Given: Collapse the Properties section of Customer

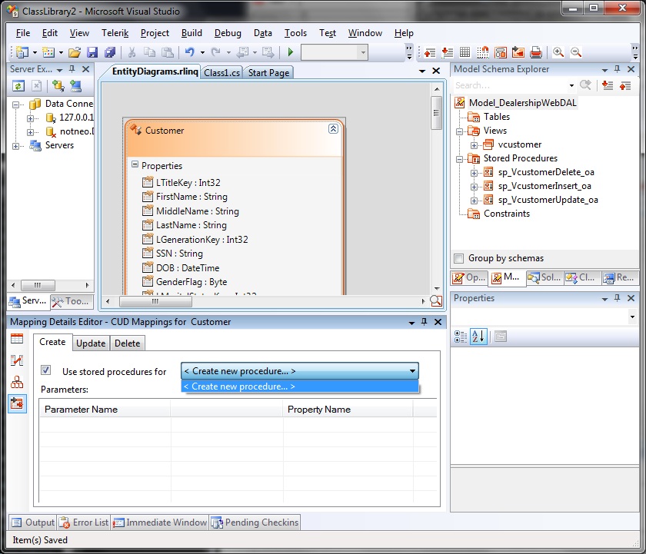Looking at the screenshot, I should click(135, 164).
